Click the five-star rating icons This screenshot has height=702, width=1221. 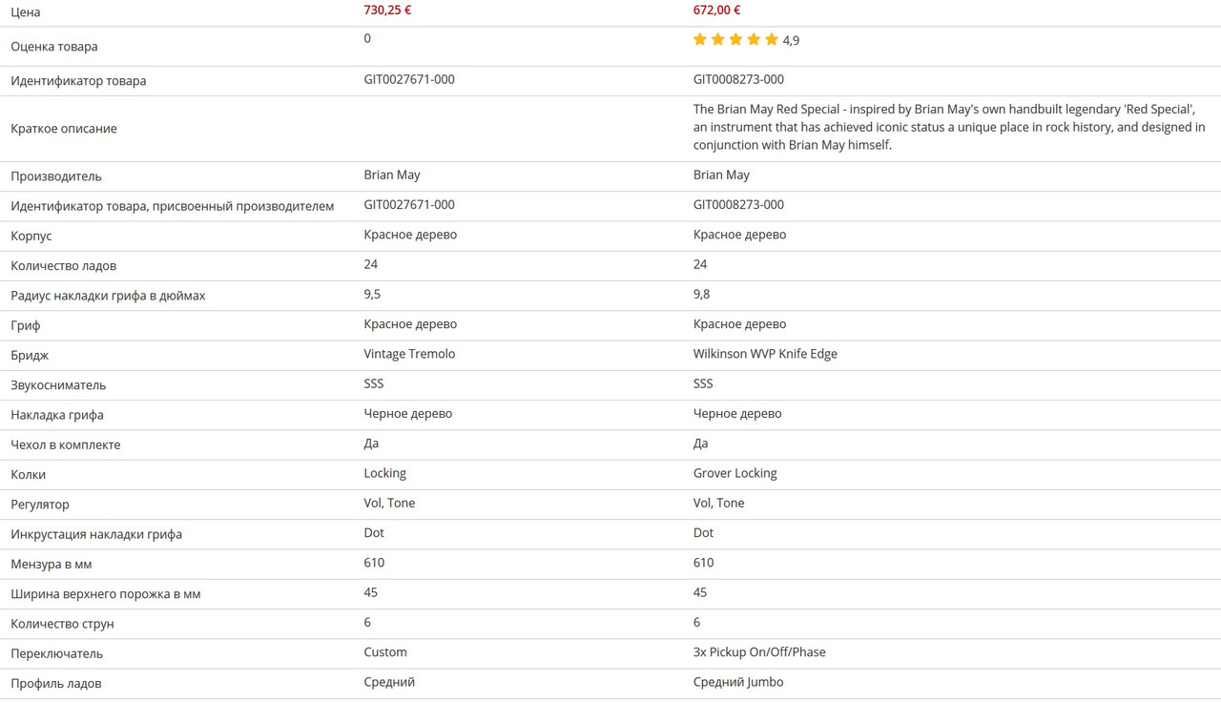[735, 39]
